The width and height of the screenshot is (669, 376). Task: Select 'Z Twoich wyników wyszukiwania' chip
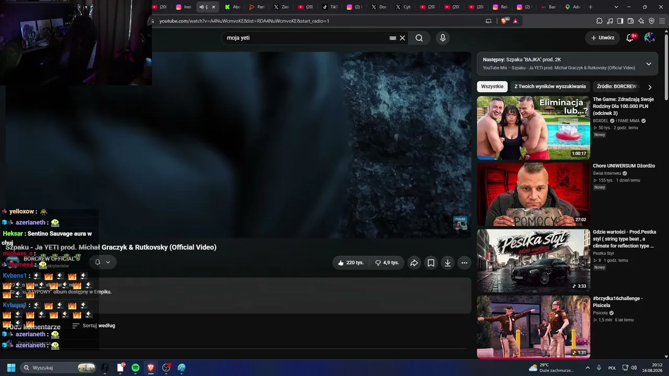coord(550,87)
